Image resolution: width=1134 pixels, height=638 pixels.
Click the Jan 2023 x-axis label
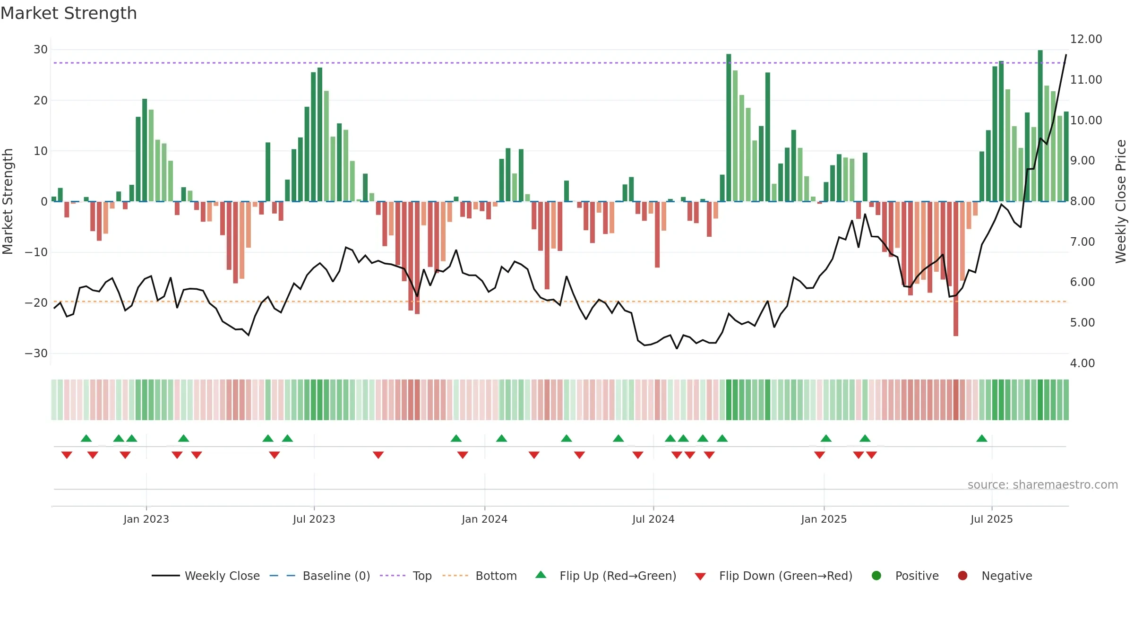click(146, 519)
